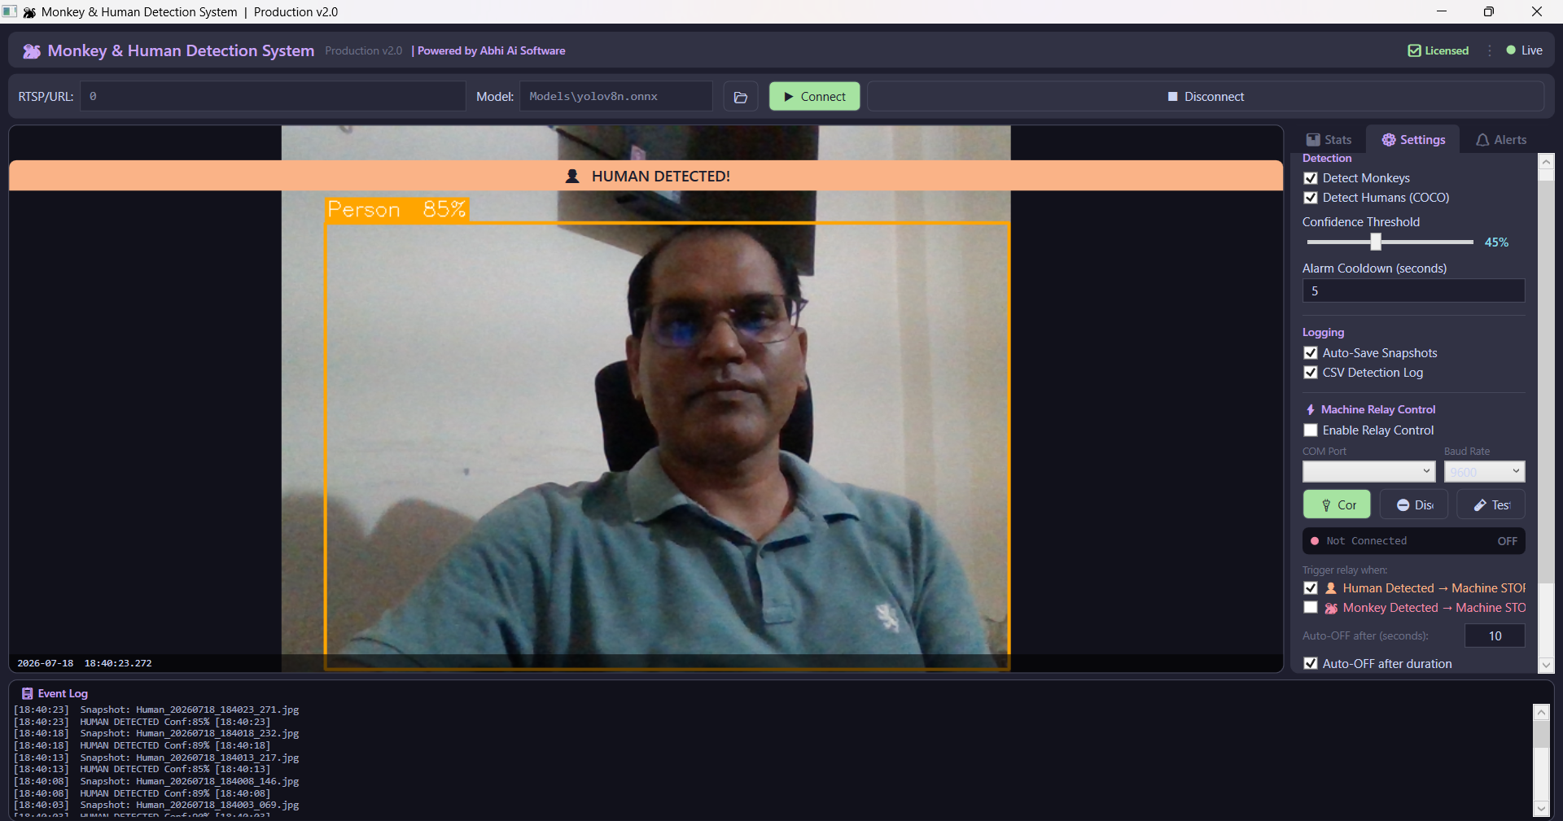
Task: Click the Production v2.0 header label
Action: tap(364, 51)
